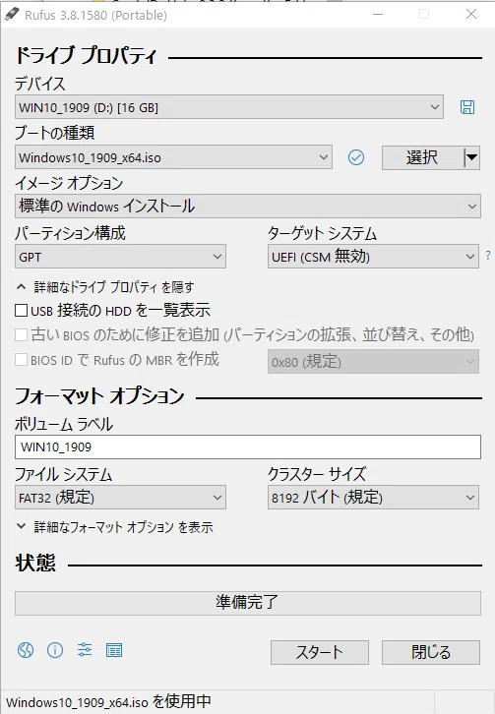Collapse 詳細なドライブプロパティを隠す section
The height and width of the screenshot is (714, 495).
(105, 287)
